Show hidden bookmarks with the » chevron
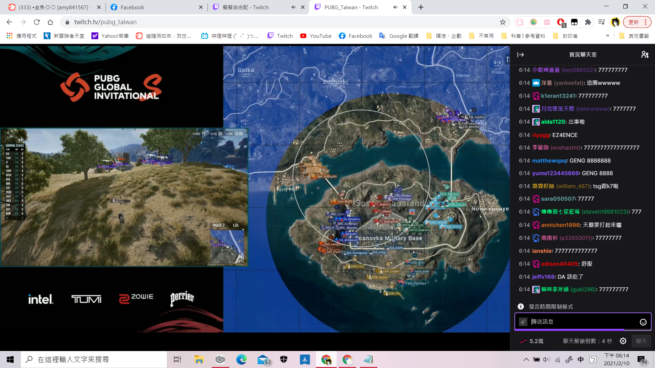 pyautogui.click(x=608, y=35)
